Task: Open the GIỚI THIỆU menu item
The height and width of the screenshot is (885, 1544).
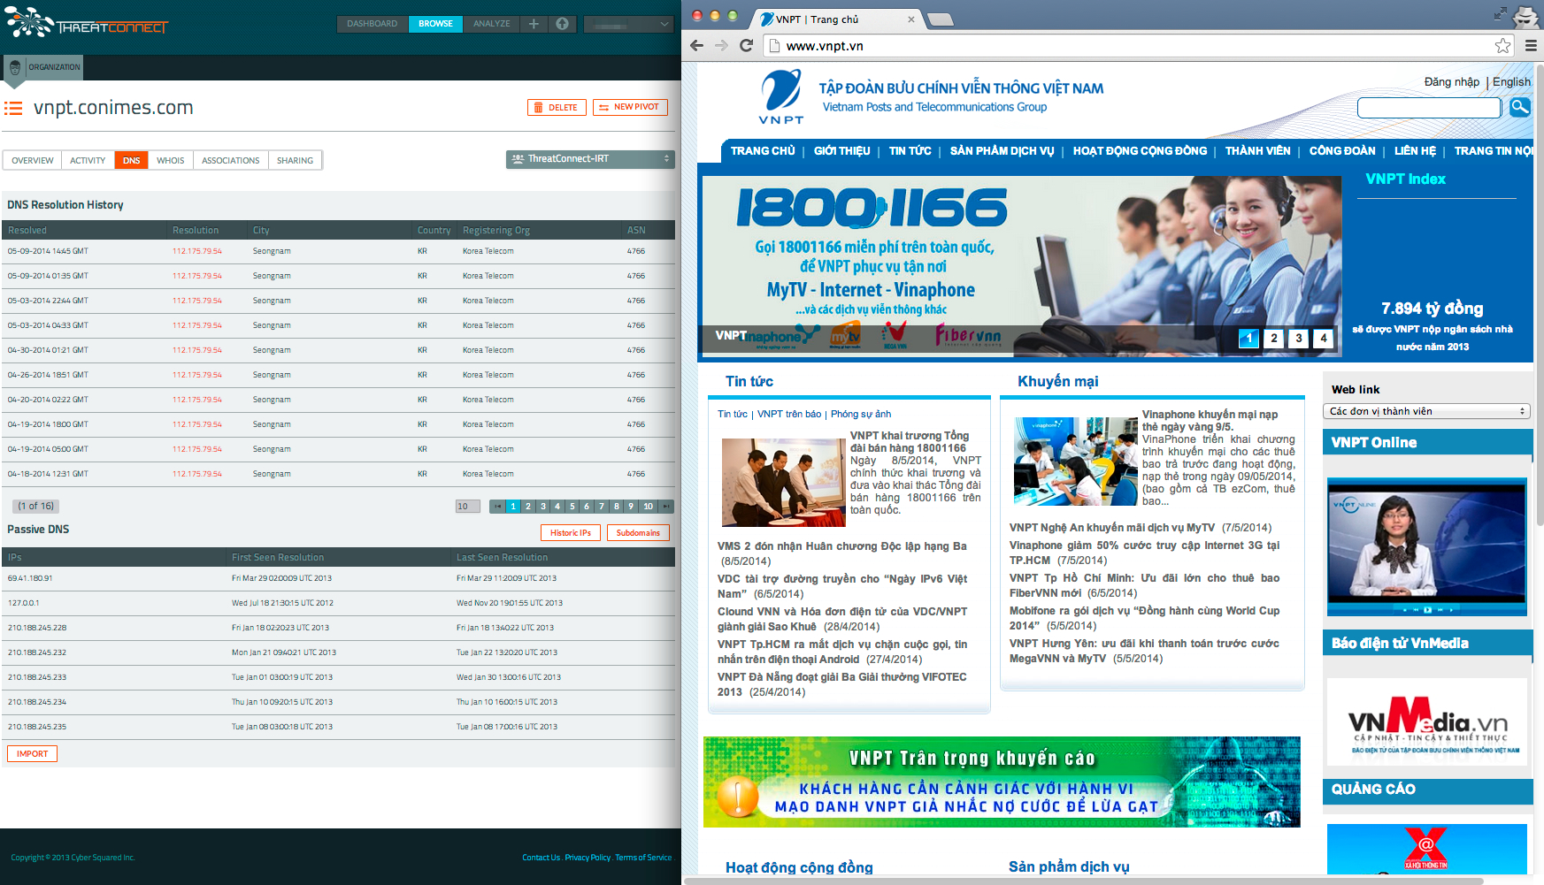Action: (x=841, y=151)
